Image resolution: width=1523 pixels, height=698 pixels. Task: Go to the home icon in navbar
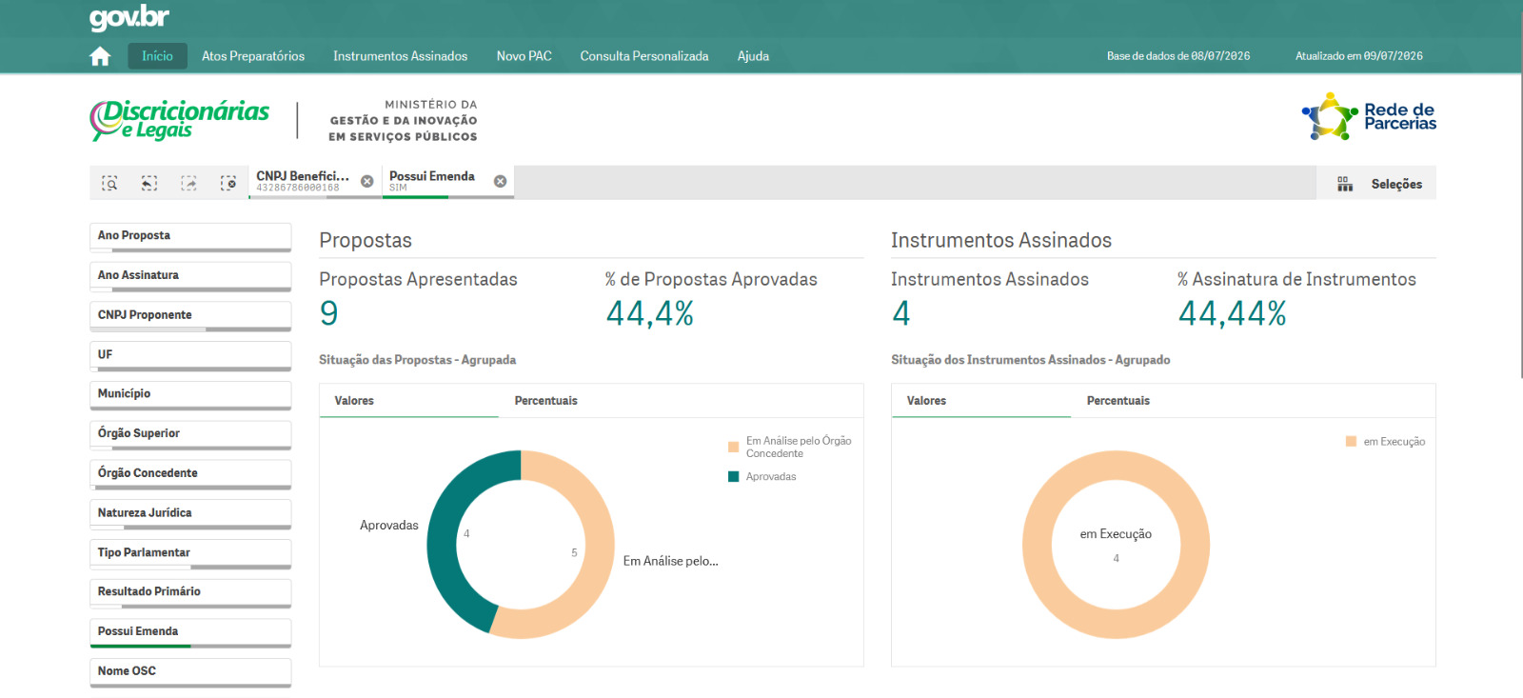[100, 56]
